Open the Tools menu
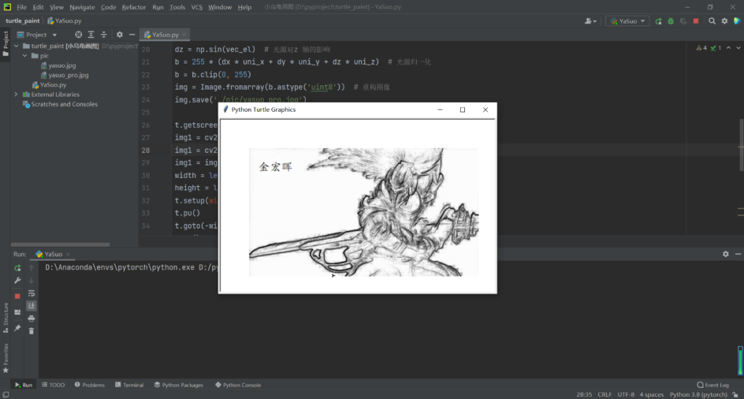The image size is (744, 399). (x=177, y=7)
